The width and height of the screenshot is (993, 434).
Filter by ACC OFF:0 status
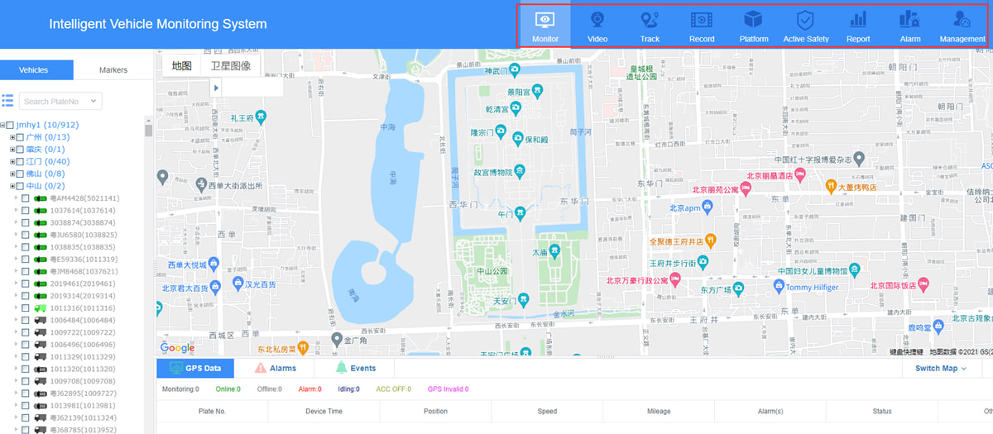(x=396, y=389)
